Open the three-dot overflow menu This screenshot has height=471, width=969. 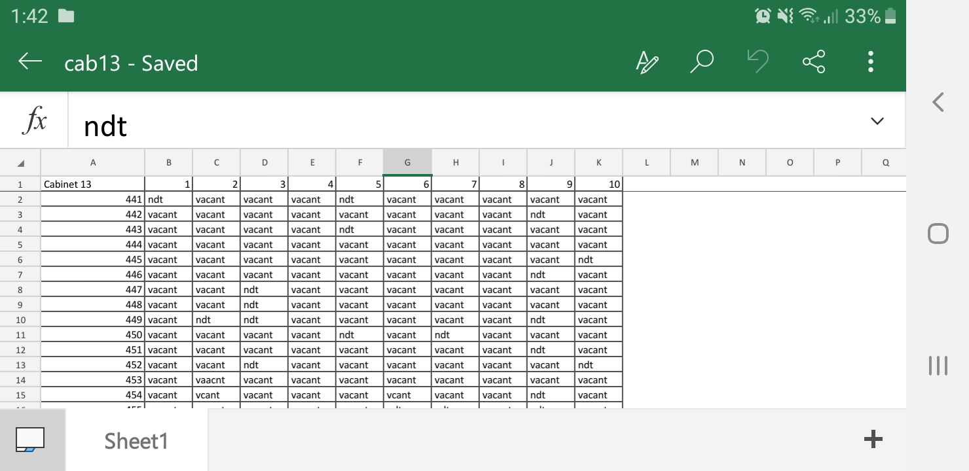point(870,62)
